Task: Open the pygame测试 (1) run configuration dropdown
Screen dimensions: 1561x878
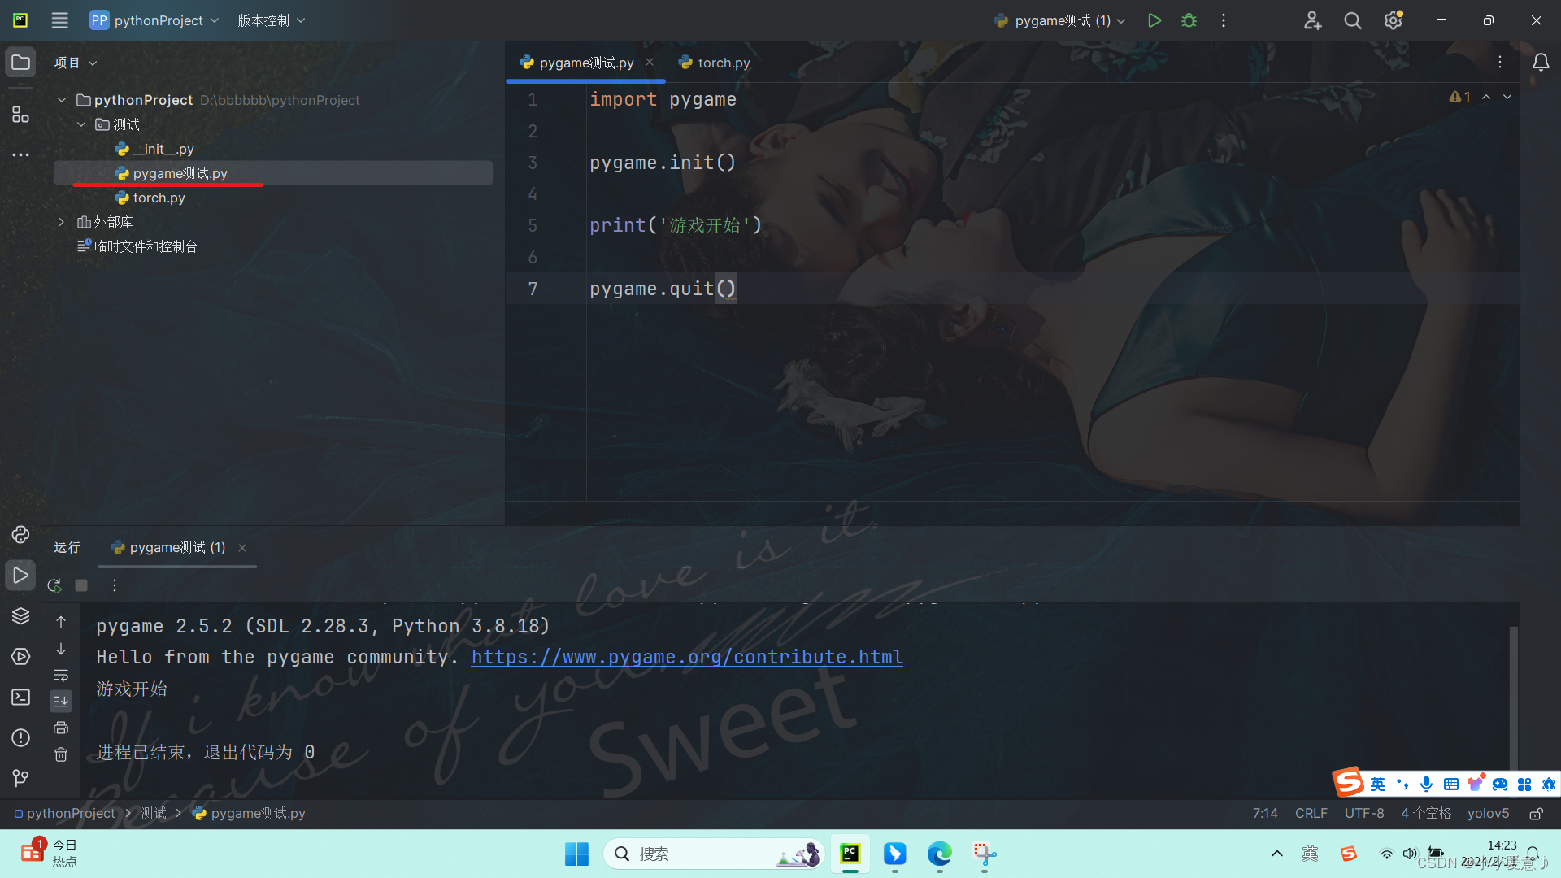Action: (x=1061, y=20)
